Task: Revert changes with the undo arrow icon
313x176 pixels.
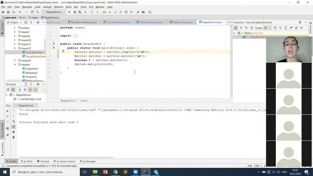Action: pos(132,12)
